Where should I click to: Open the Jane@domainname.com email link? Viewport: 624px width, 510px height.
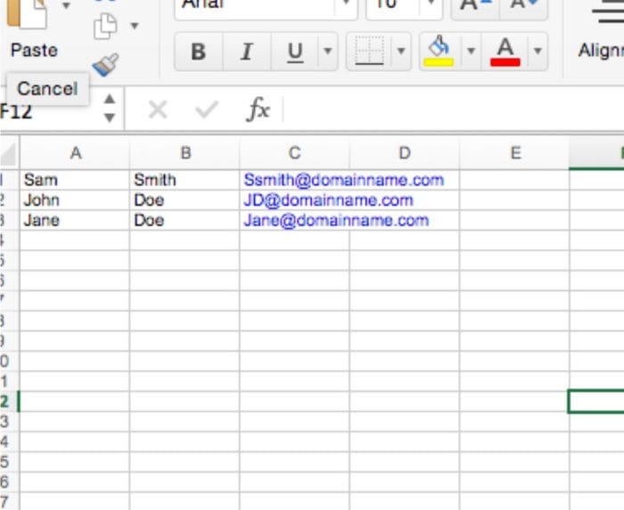(336, 221)
